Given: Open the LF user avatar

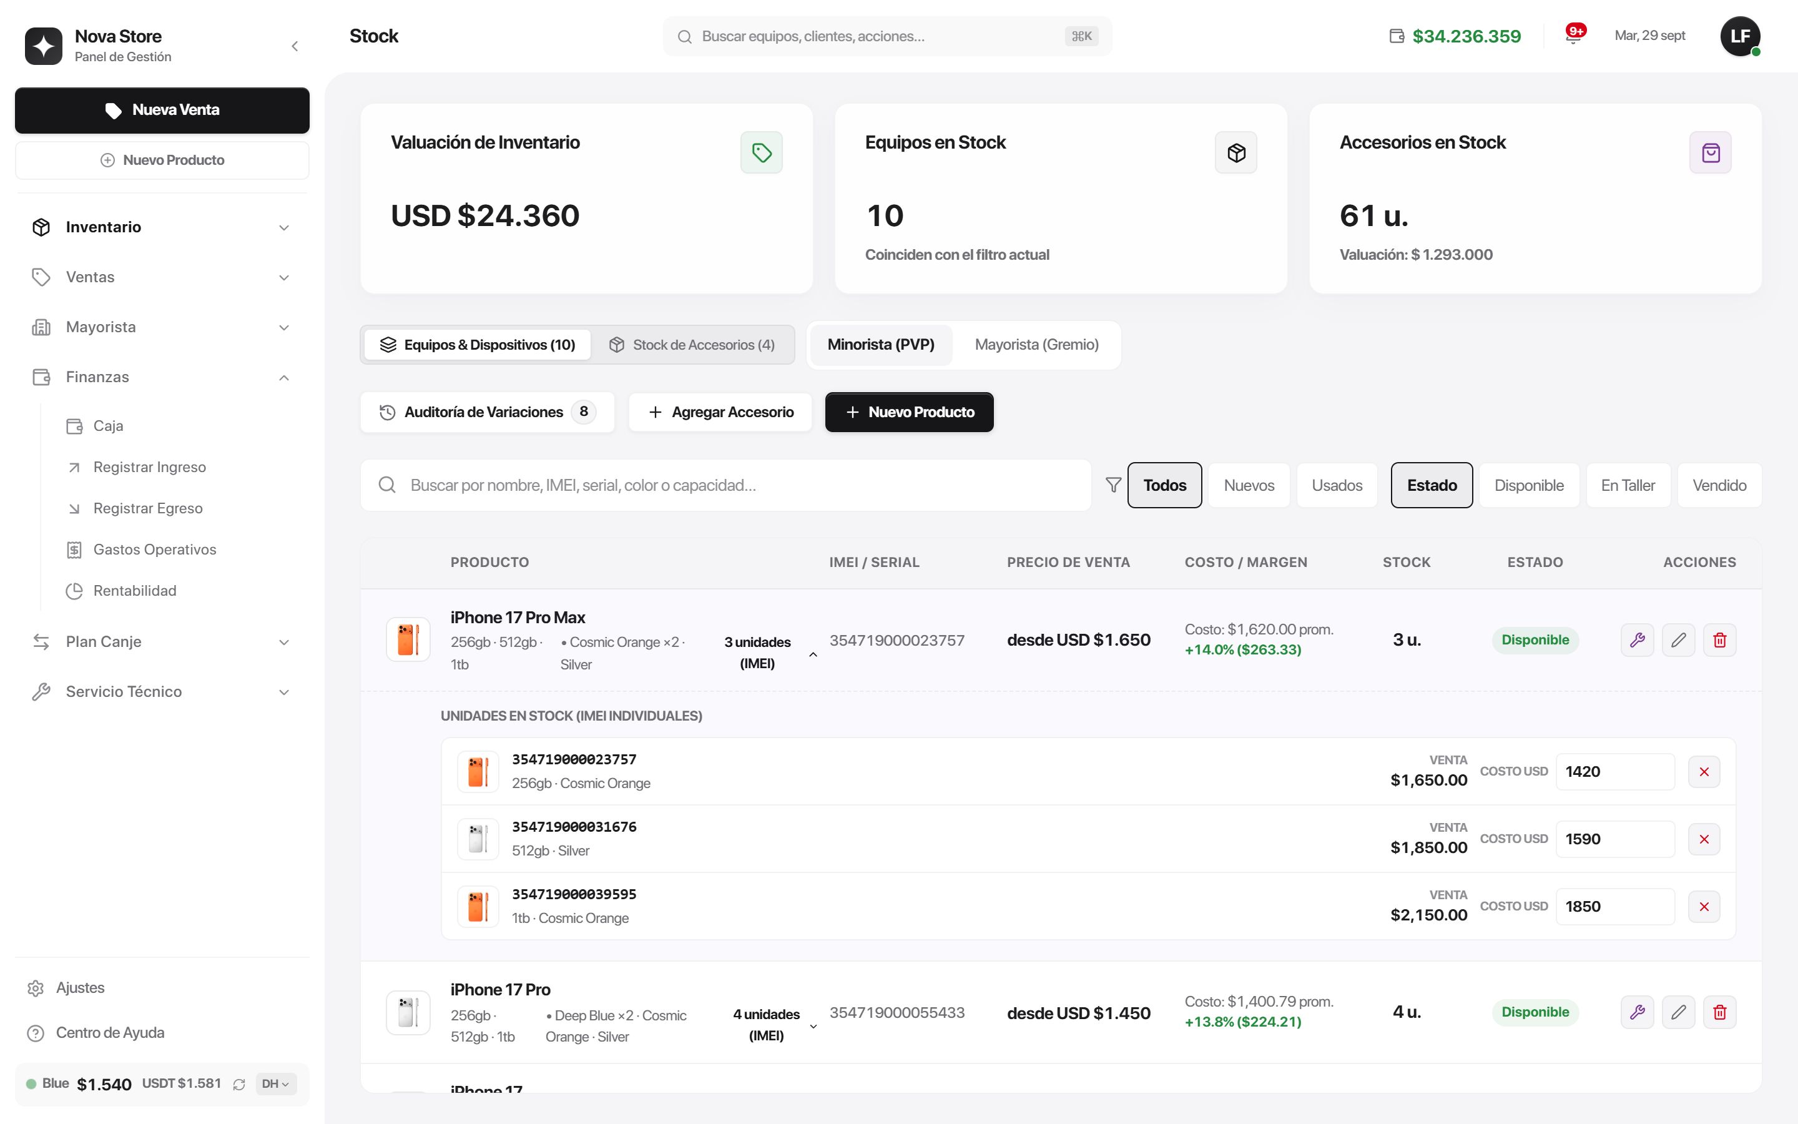Looking at the screenshot, I should pos(1740,36).
